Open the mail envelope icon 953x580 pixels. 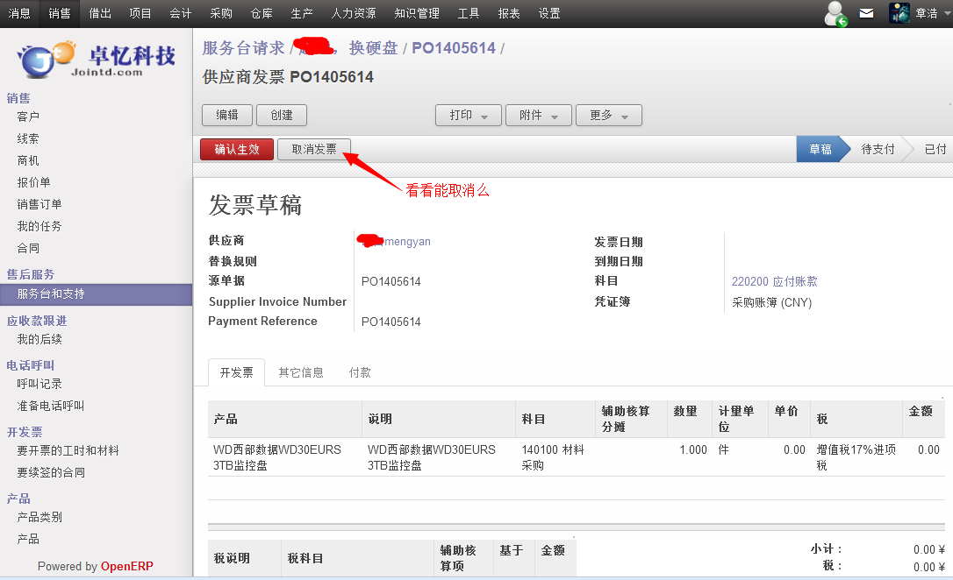866,13
